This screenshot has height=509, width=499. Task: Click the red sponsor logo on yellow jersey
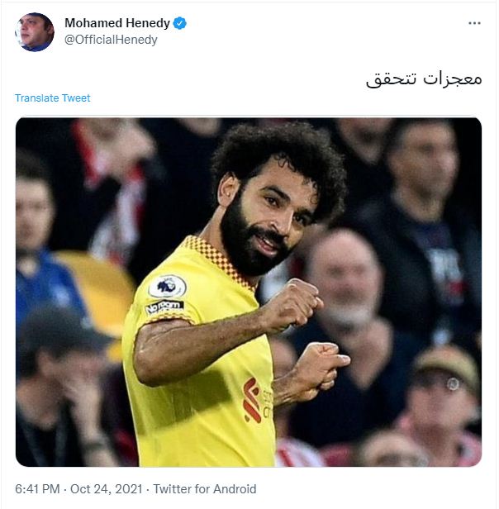click(252, 400)
